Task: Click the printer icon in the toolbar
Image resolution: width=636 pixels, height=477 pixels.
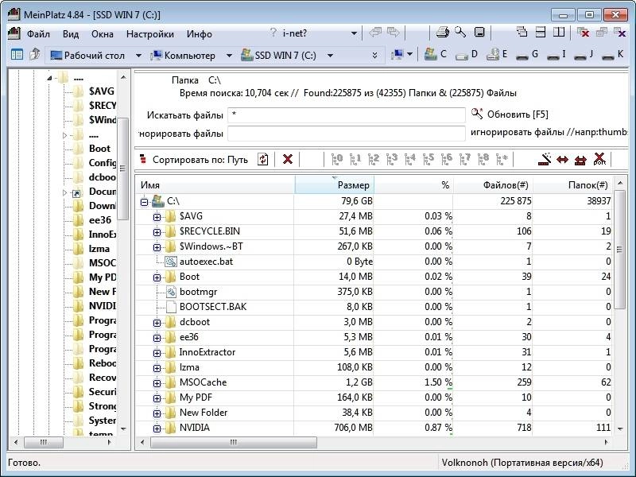Action: point(442,33)
